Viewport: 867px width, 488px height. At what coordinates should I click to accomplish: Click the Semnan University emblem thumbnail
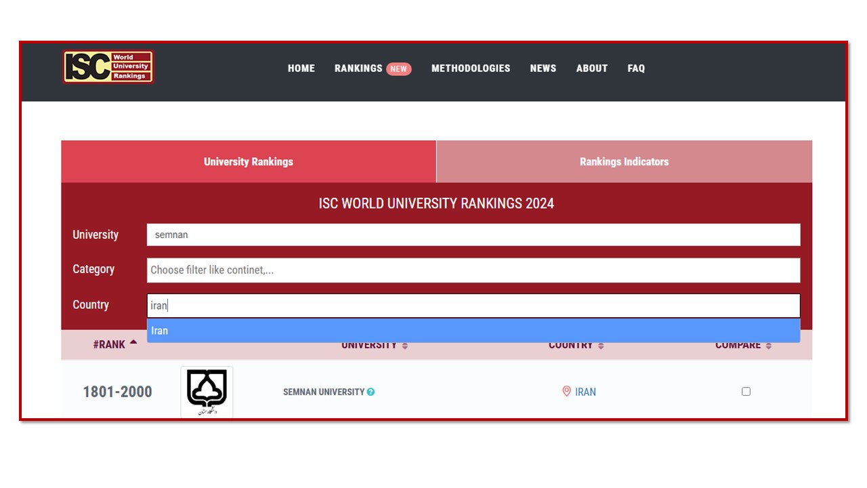(207, 392)
